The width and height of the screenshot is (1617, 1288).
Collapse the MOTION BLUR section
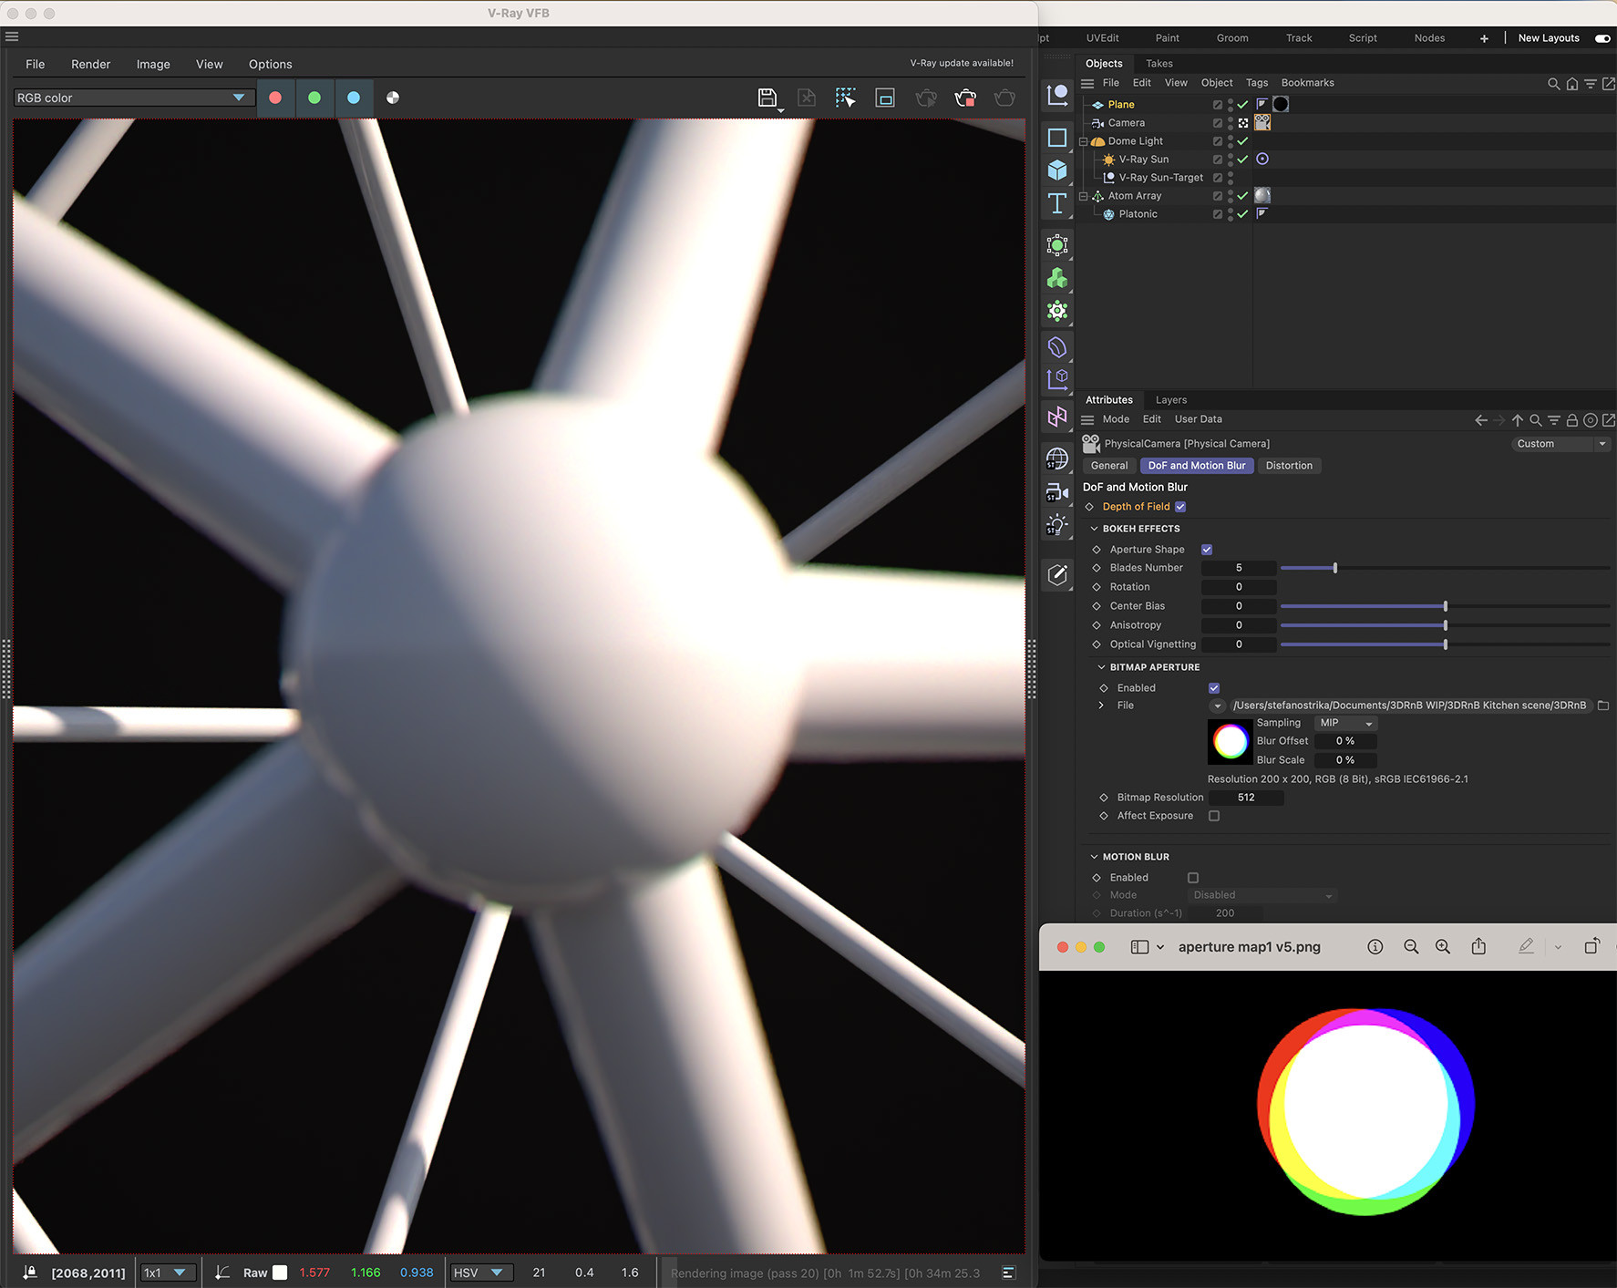1095,857
